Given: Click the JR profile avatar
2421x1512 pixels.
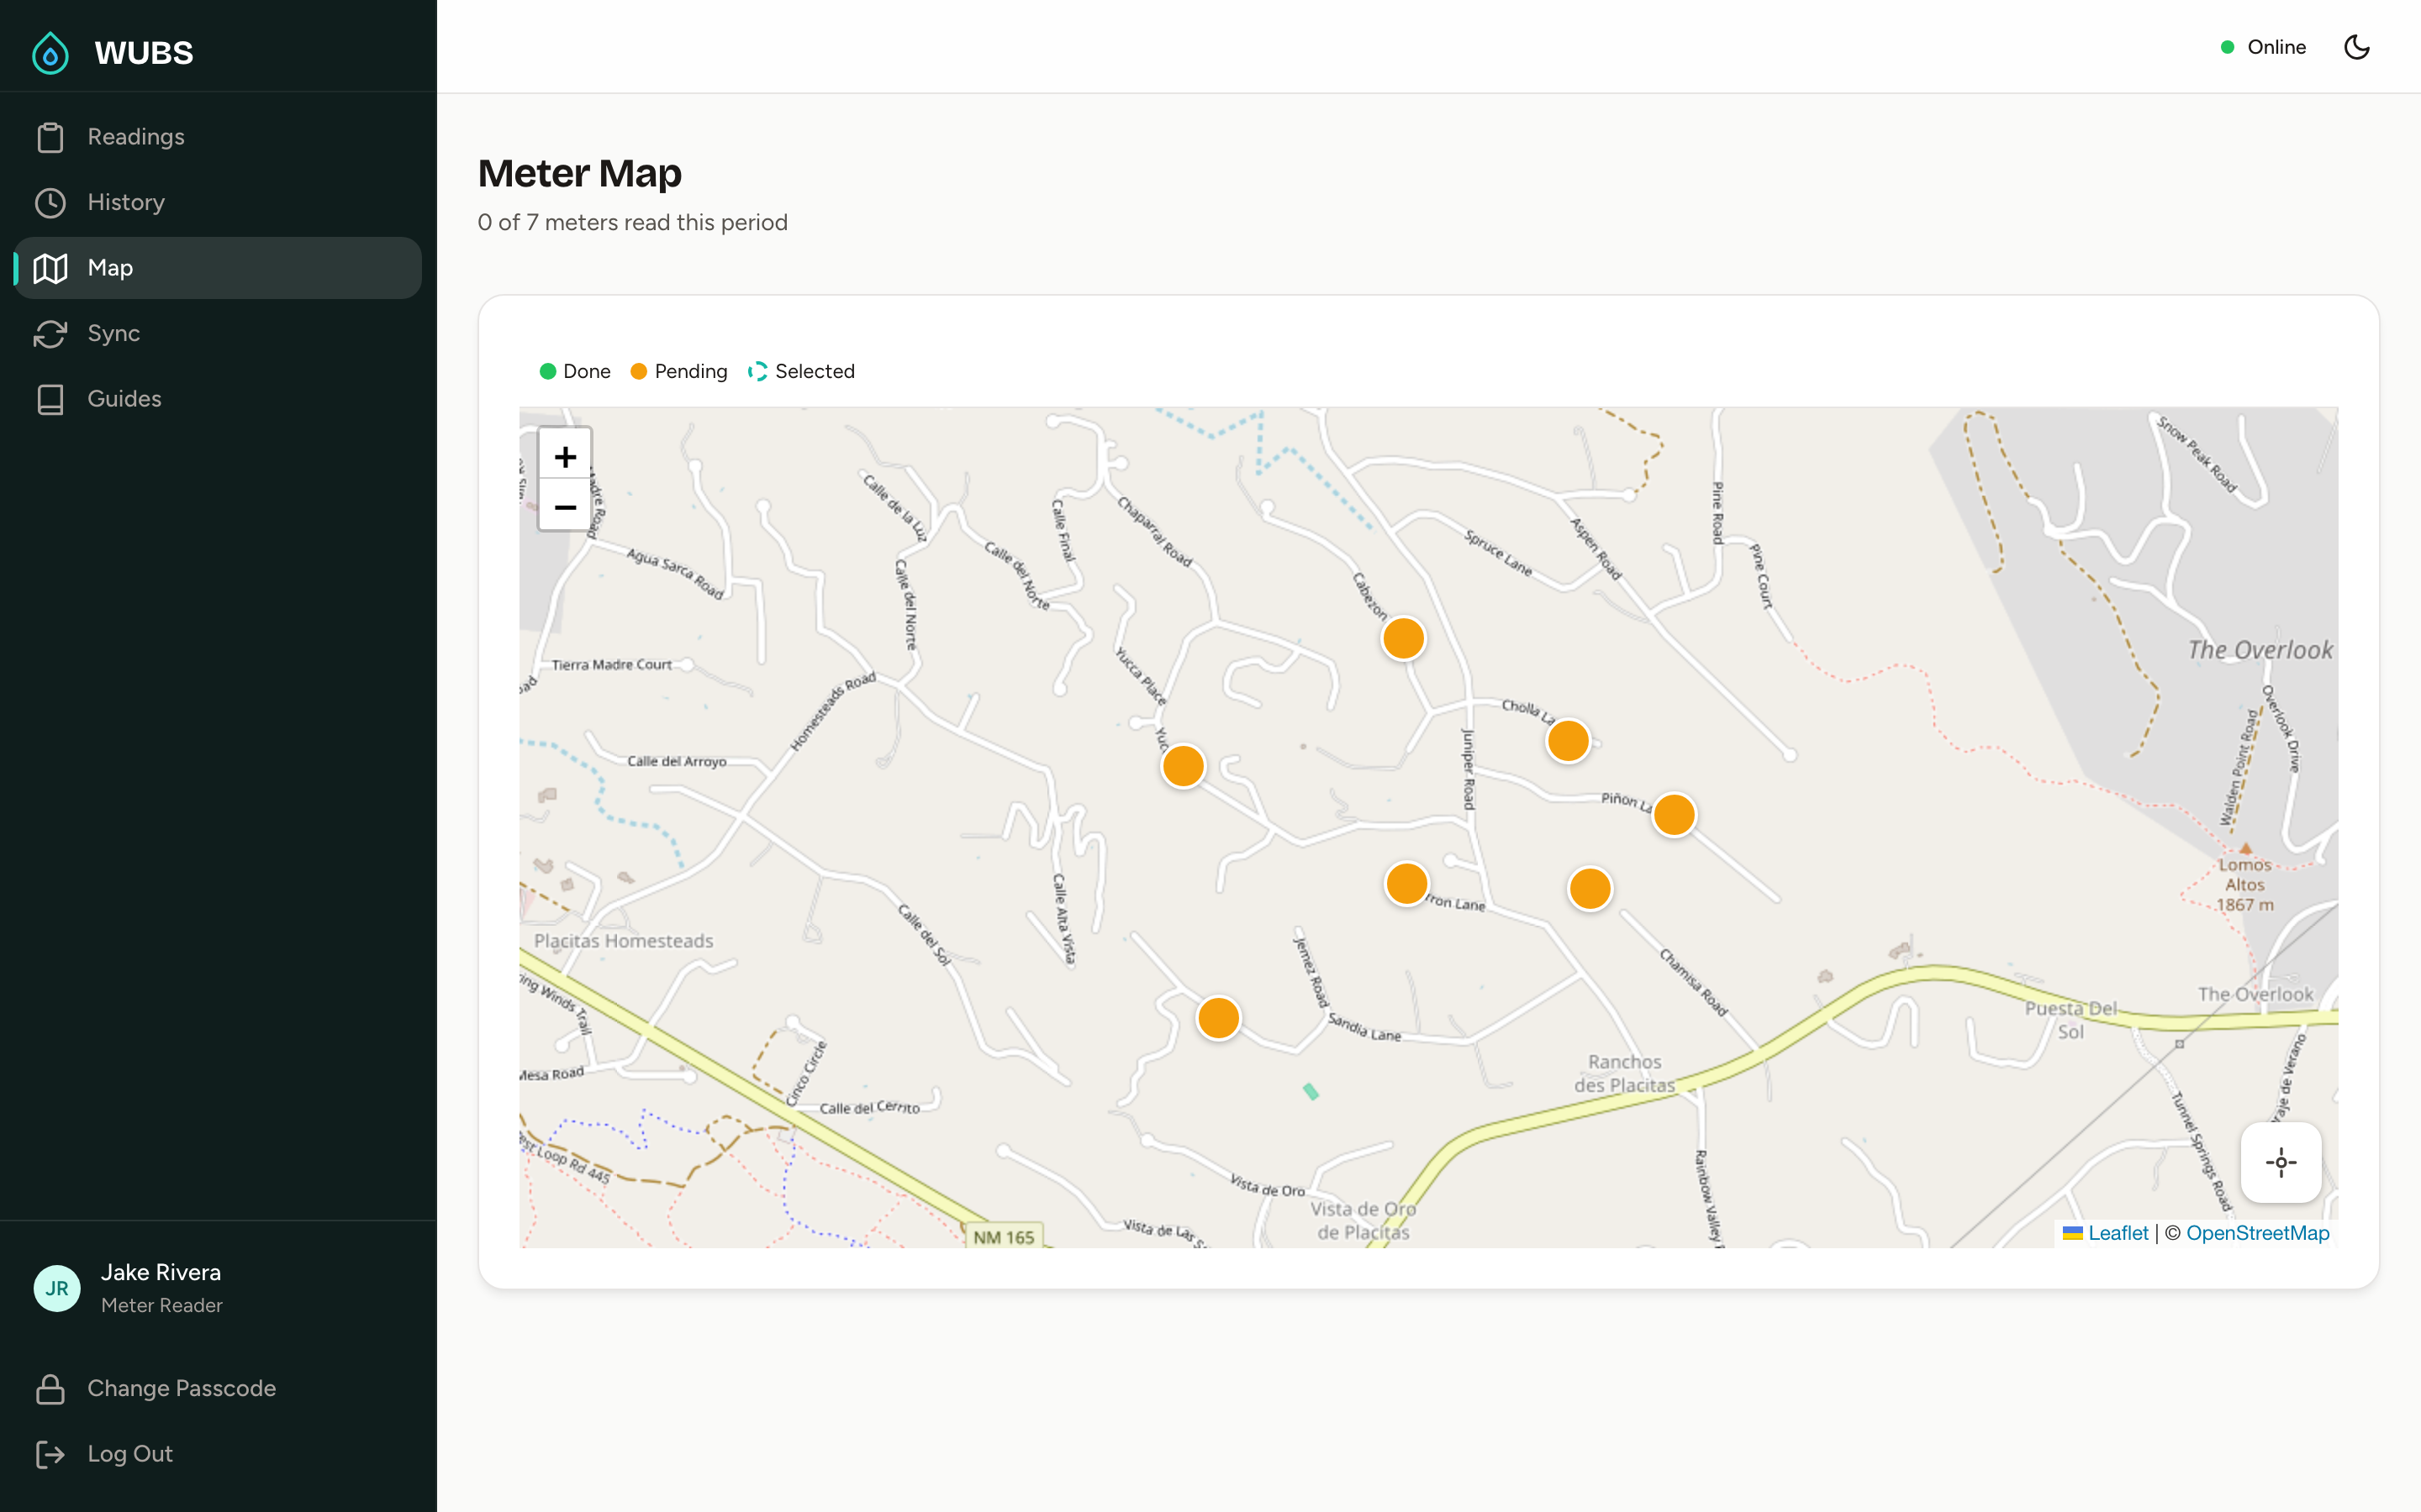Looking at the screenshot, I should click(57, 1288).
